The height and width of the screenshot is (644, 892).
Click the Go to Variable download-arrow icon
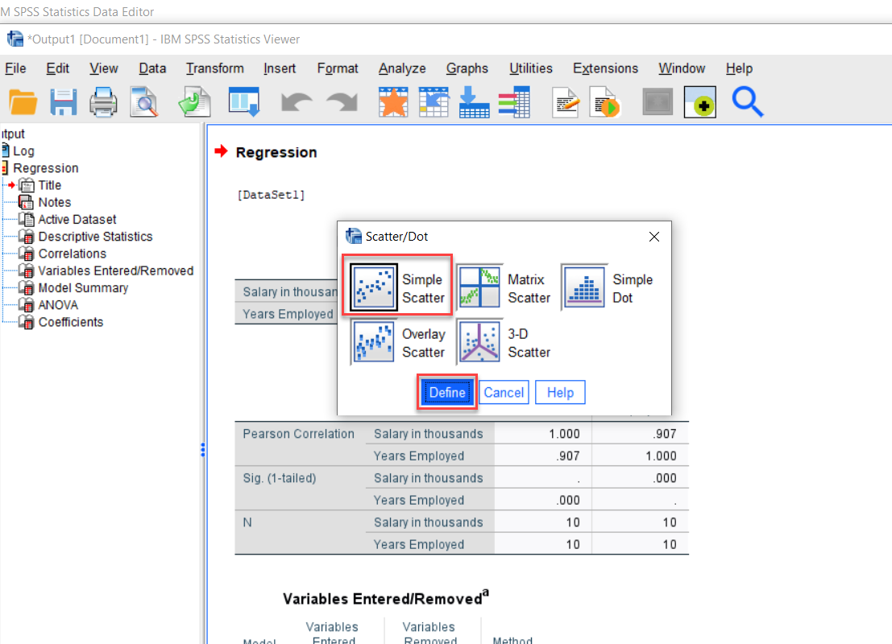474,103
